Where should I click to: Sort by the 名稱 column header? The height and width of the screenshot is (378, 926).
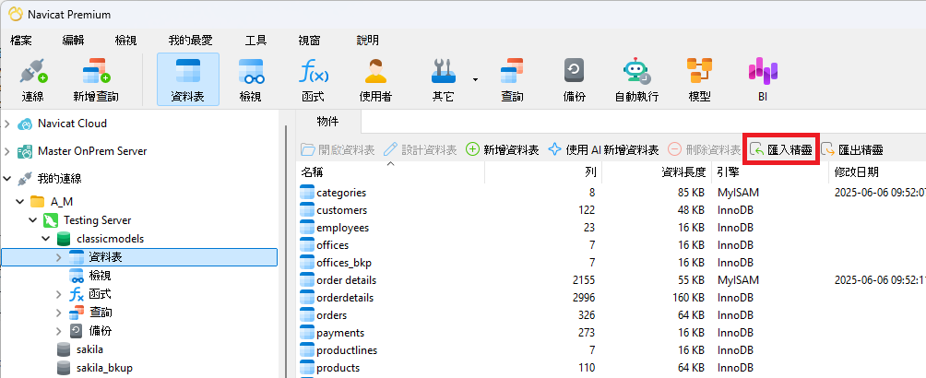(390, 171)
